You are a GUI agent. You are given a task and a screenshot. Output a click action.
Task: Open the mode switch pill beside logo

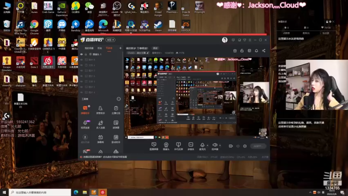pos(110,40)
